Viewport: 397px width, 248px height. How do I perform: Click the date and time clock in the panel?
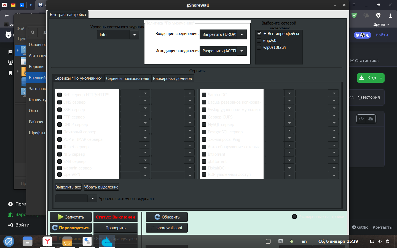coord(338,241)
